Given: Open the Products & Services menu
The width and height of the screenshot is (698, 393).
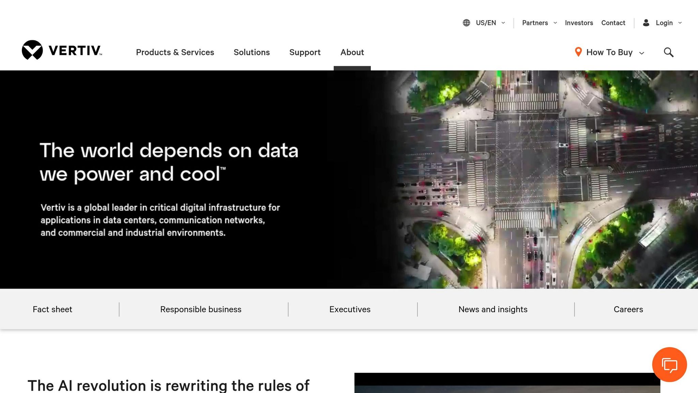Looking at the screenshot, I should click(175, 52).
